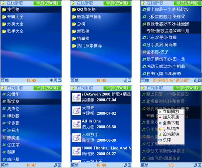Click 导航(按#键) on the screen with 主界面
This screenshot has height=168, width=202.
(x=47, y=3)
